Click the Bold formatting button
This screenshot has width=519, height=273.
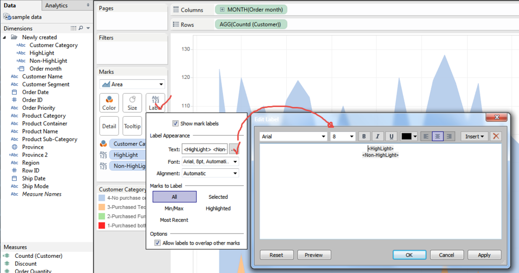click(364, 136)
